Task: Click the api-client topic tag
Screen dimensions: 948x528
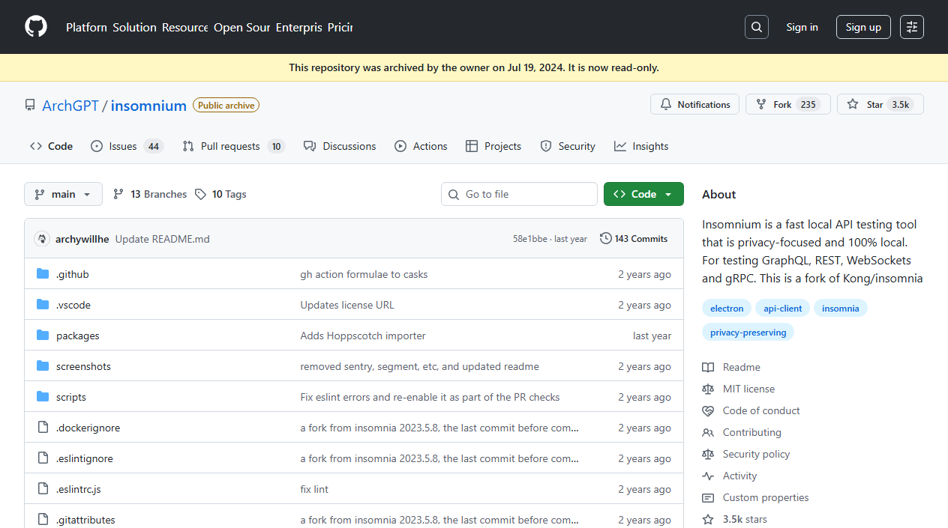Action: point(783,308)
